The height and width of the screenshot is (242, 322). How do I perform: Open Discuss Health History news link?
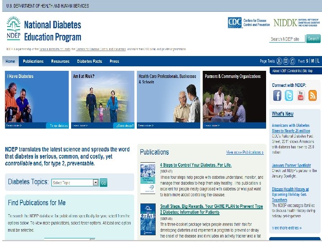click(x=290, y=194)
